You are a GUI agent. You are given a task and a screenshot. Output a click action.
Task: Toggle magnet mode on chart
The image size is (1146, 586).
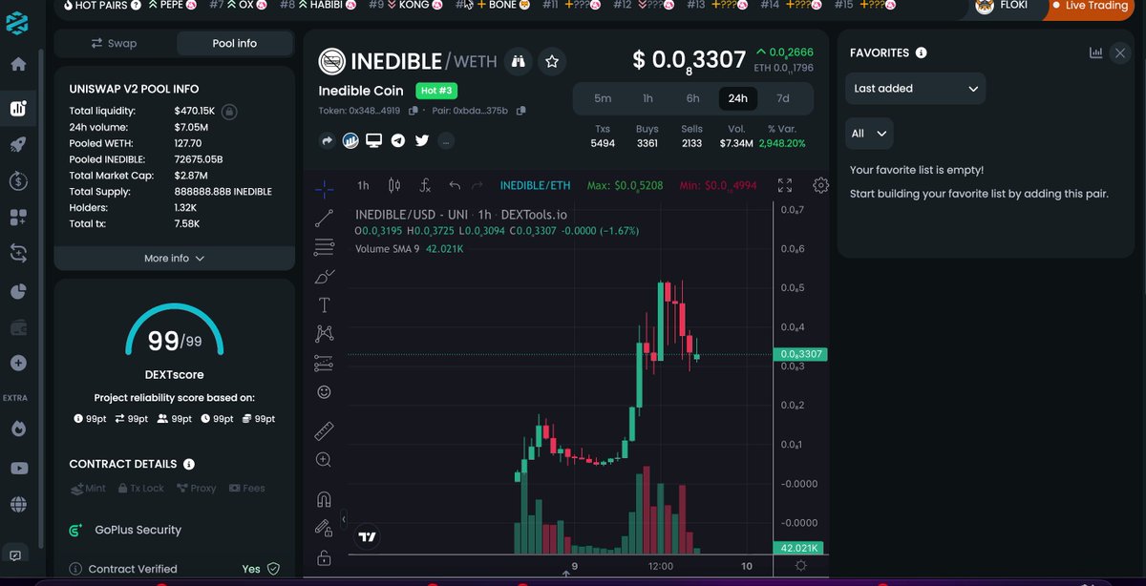click(x=324, y=499)
